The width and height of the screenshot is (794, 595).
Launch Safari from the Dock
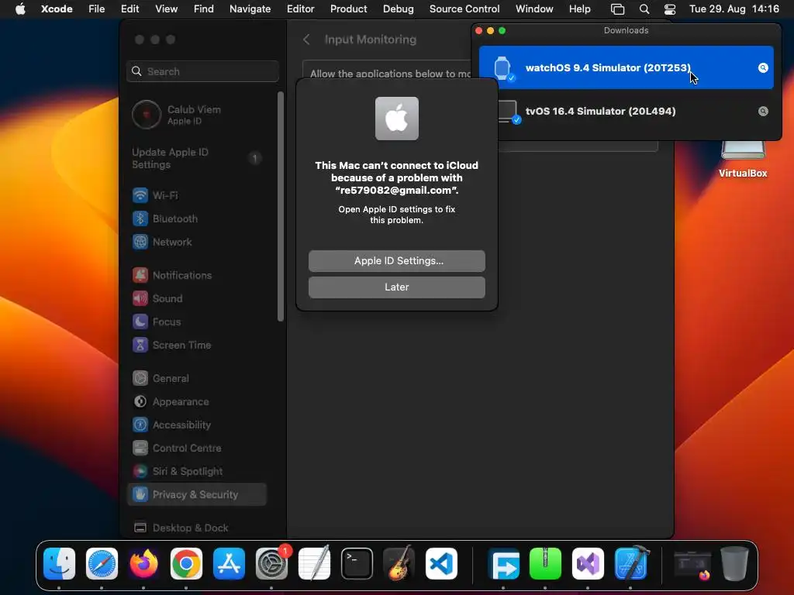(x=102, y=563)
